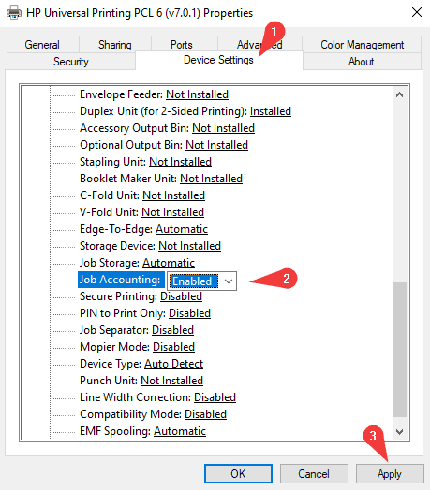Change Compatibility Mode Disabled value
This screenshot has height=490, width=430.
205,414
